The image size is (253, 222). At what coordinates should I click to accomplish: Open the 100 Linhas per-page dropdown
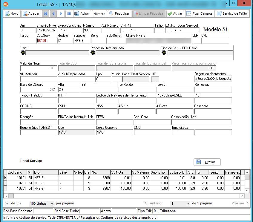42,203
